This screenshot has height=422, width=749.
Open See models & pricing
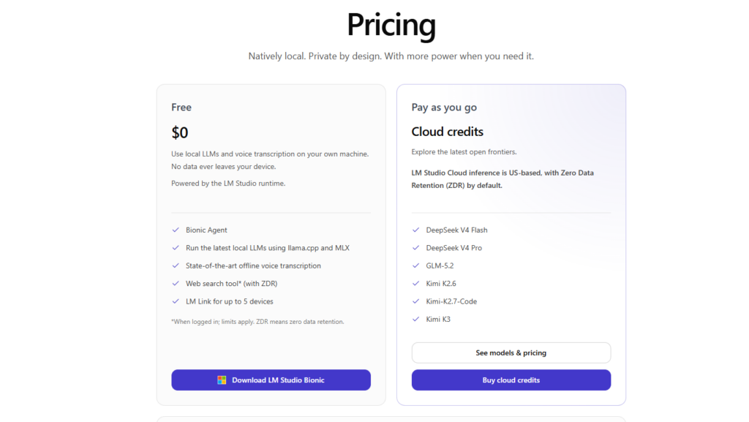(511, 353)
